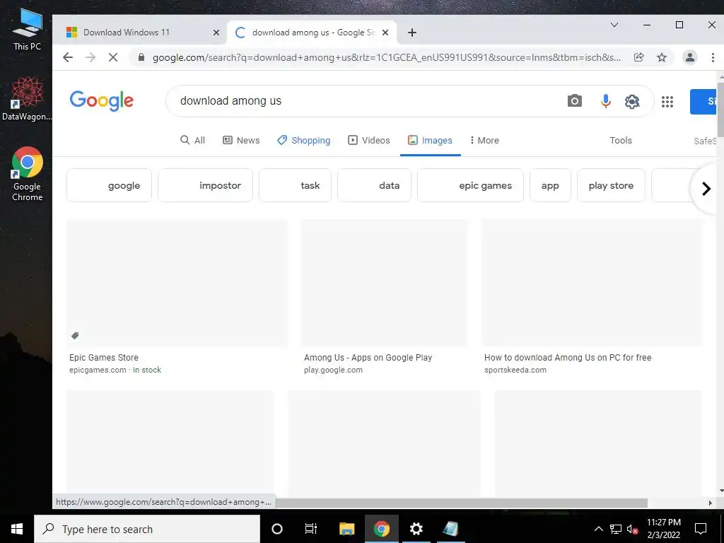Select the DataWagon desktop shortcut
The height and width of the screenshot is (543, 724).
[27, 98]
